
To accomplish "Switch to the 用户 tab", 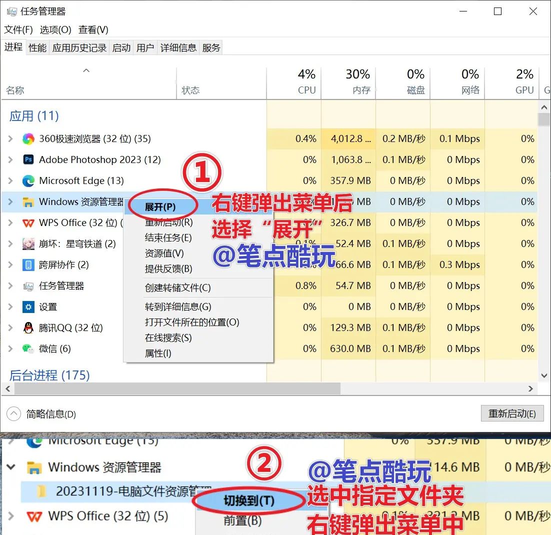I will pos(145,47).
